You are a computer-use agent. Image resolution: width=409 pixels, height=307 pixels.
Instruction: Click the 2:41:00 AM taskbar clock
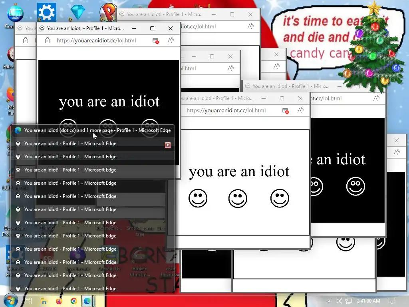tap(368, 301)
